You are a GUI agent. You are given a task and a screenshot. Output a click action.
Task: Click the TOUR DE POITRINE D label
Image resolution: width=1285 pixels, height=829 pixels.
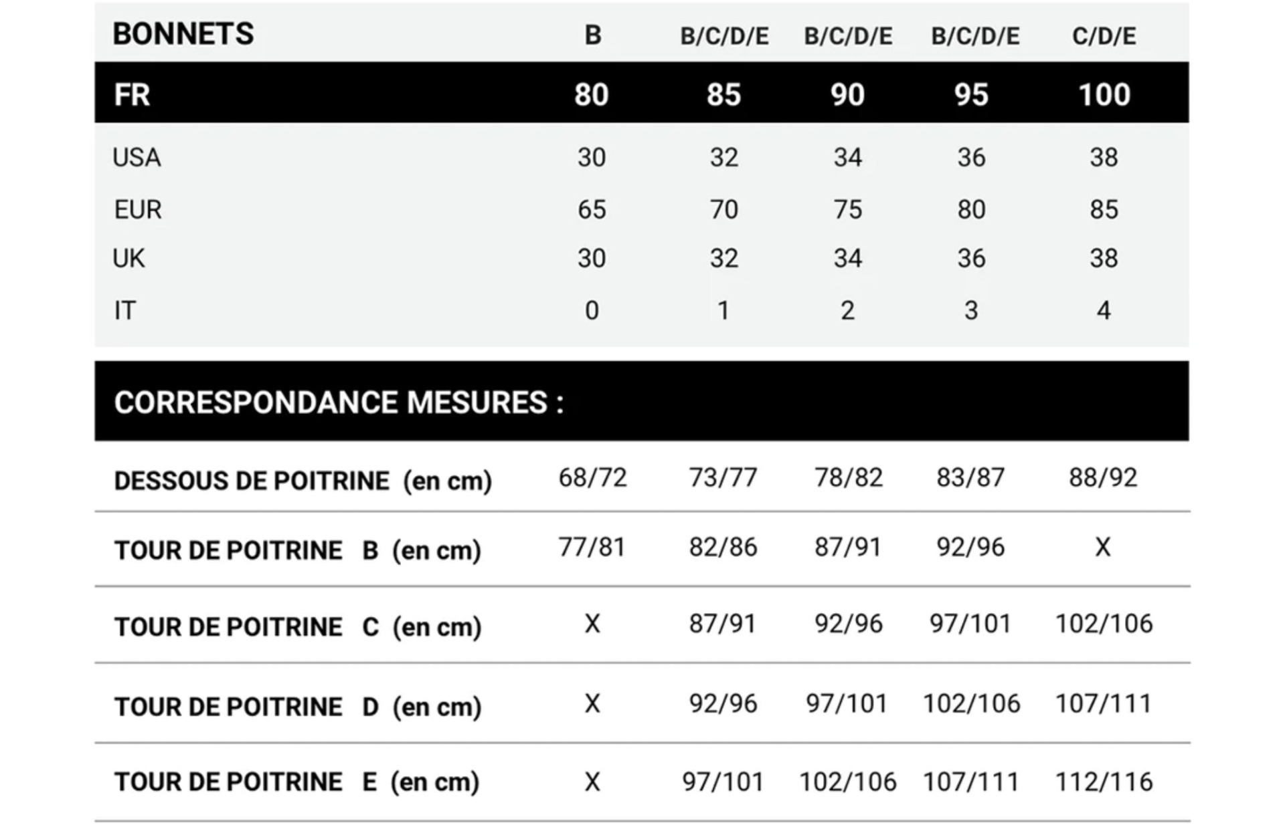[297, 707]
